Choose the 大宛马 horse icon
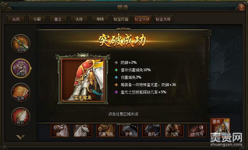Screen dimensions: 248x150 pos(197,130)
